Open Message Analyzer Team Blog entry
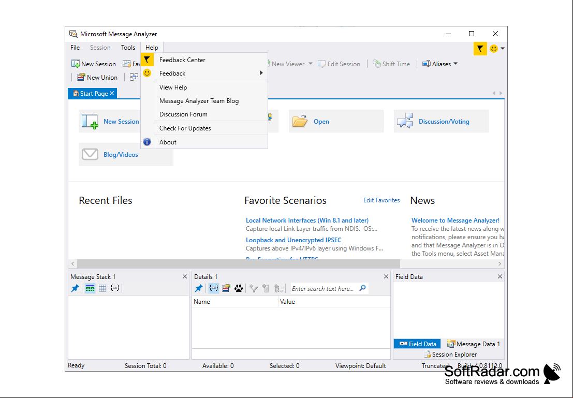This screenshot has width=573, height=398. [x=204, y=101]
